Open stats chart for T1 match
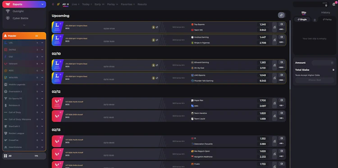The image size is (338, 168). click(274, 141)
